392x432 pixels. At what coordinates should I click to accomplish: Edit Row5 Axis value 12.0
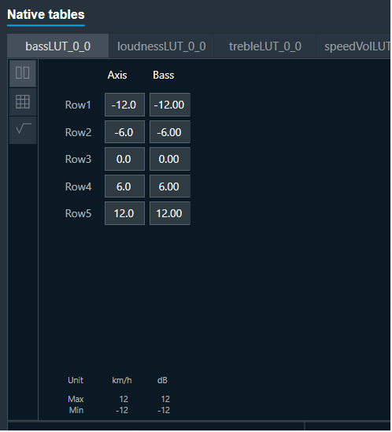tap(124, 213)
